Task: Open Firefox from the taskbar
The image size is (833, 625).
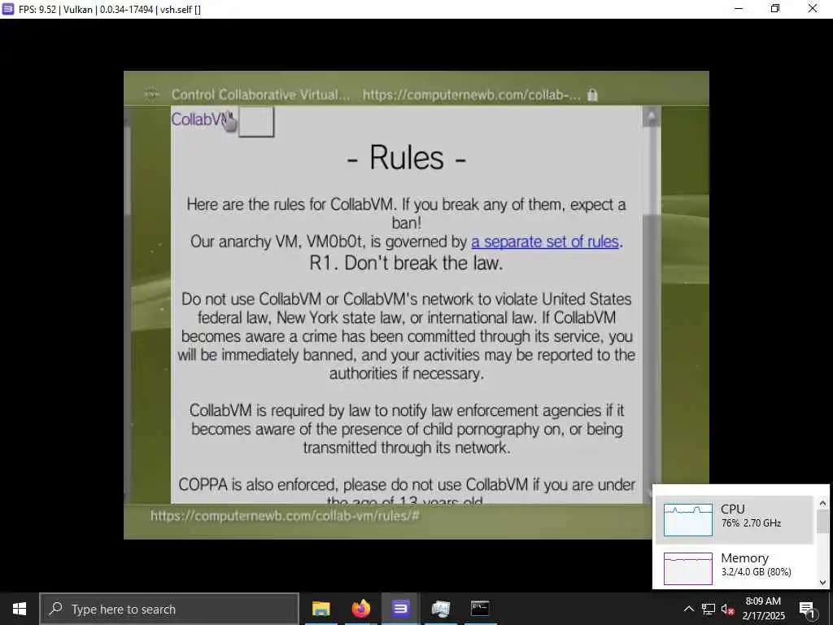Action: click(360, 609)
